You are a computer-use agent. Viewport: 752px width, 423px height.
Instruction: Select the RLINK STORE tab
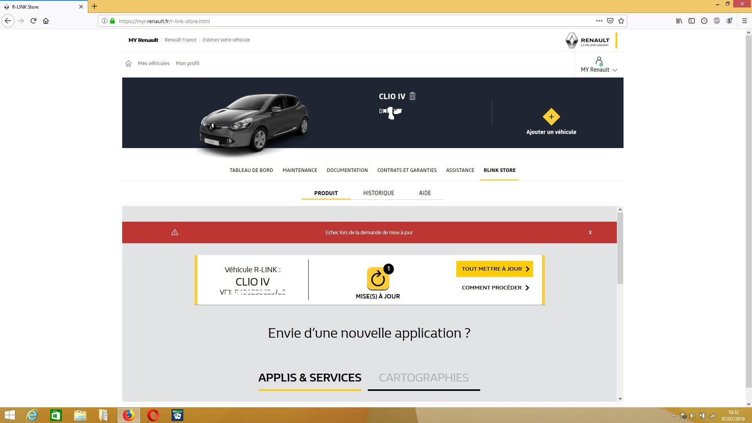coord(499,170)
